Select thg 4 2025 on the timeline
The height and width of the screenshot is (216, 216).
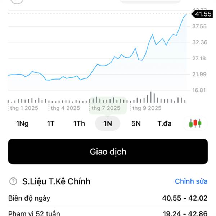pyautogui.click(x=66, y=108)
